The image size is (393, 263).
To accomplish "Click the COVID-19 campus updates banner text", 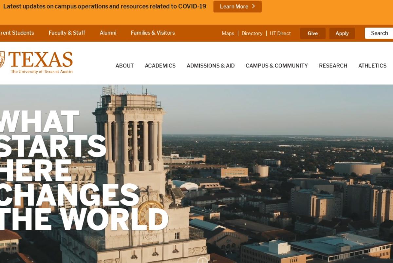I will 105,7.
